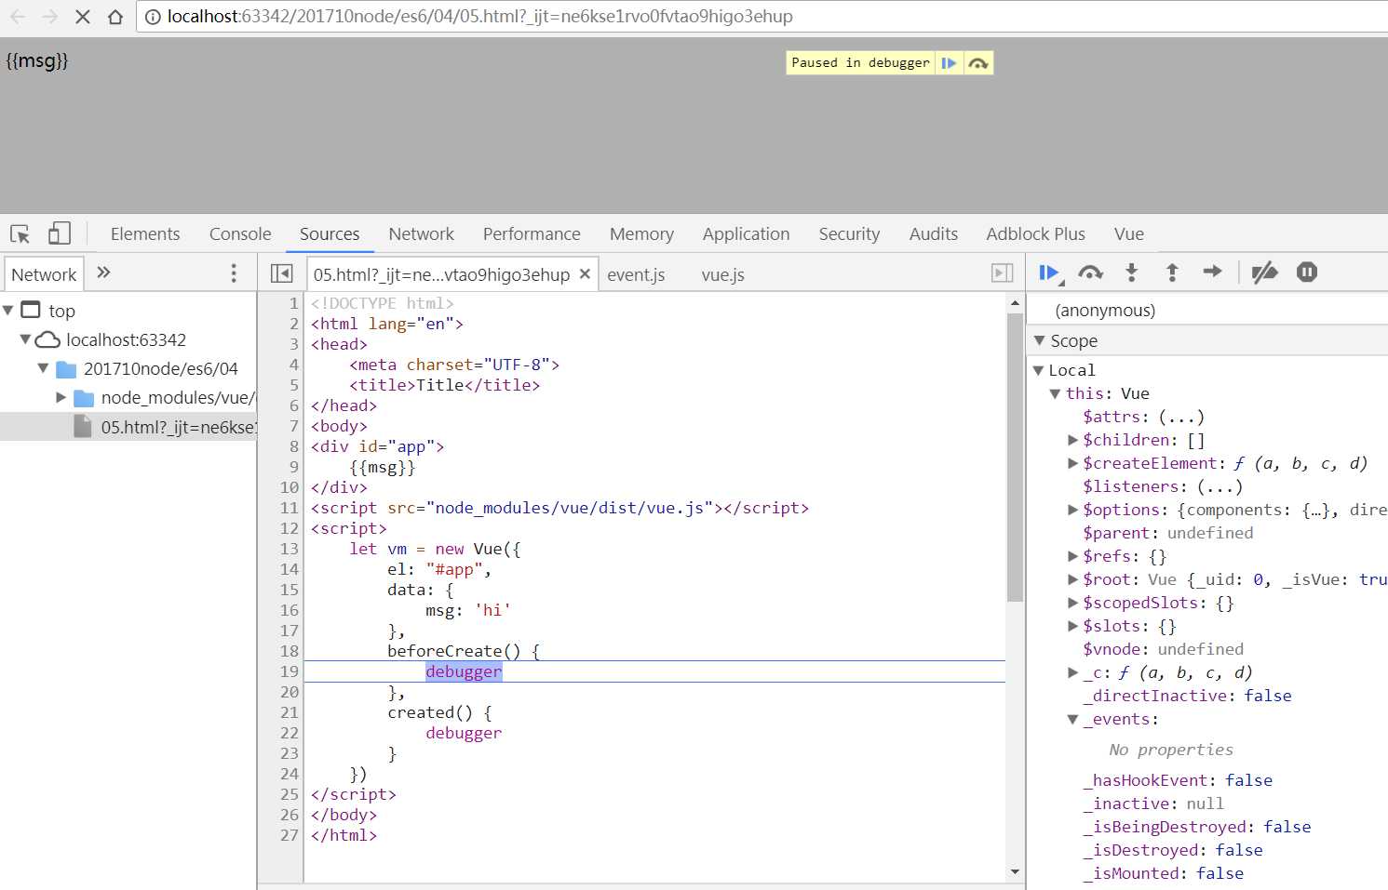1388x890 pixels.
Task: Open the Security panel
Action: pos(849,234)
